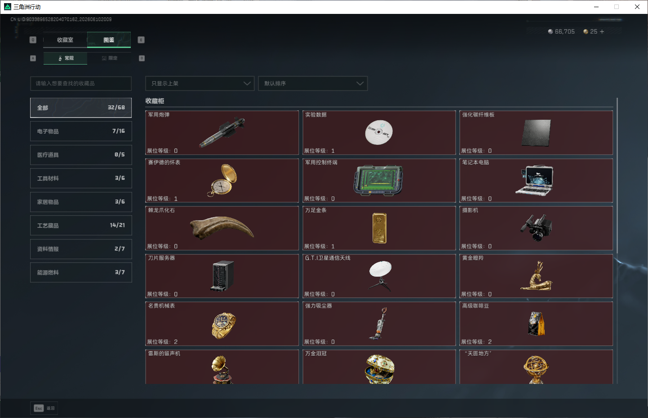Click the 66,705 currency coin icon

[550, 31]
